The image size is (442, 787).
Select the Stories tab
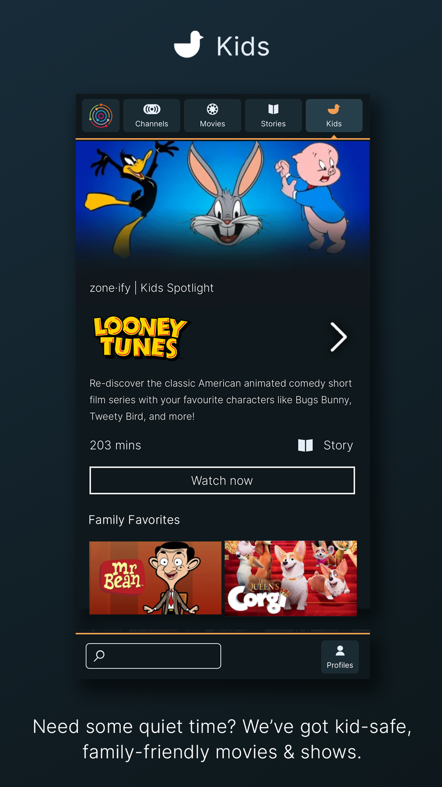273,116
